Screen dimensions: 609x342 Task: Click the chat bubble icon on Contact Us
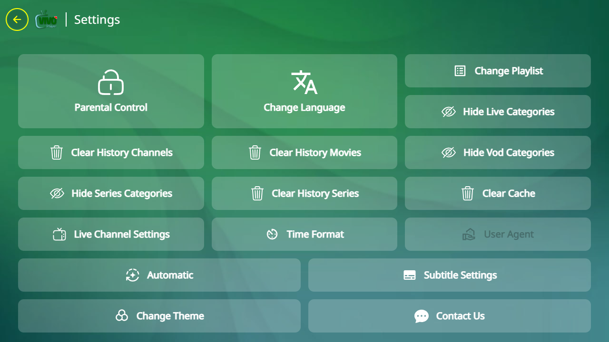421,316
